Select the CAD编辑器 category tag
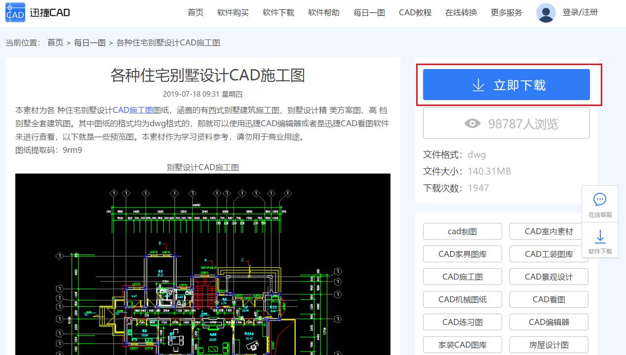Image resolution: width=626 pixels, height=355 pixels. [x=548, y=322]
